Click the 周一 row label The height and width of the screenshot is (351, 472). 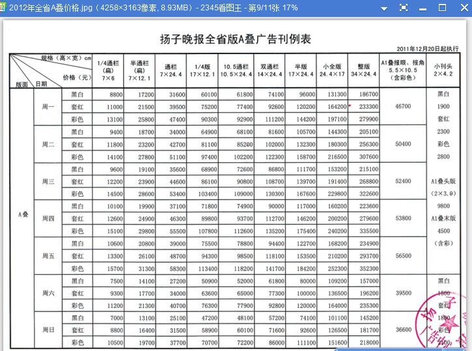click(48, 107)
